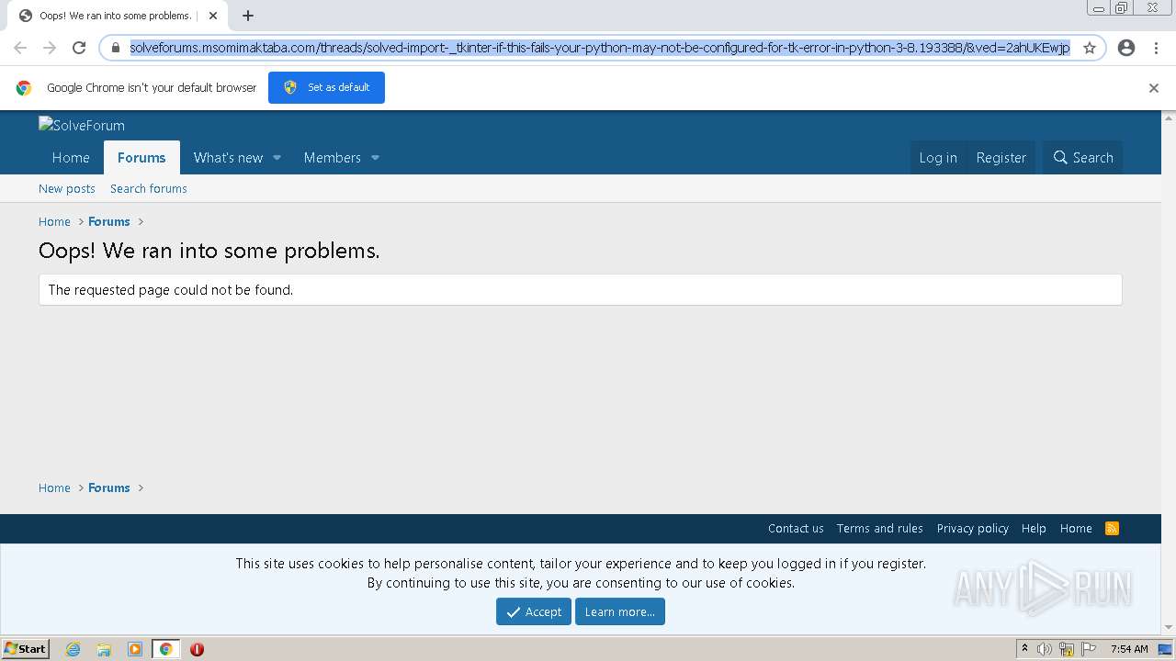Open Terms and rules footer link
This screenshot has height=661, width=1176.
pos(879,528)
